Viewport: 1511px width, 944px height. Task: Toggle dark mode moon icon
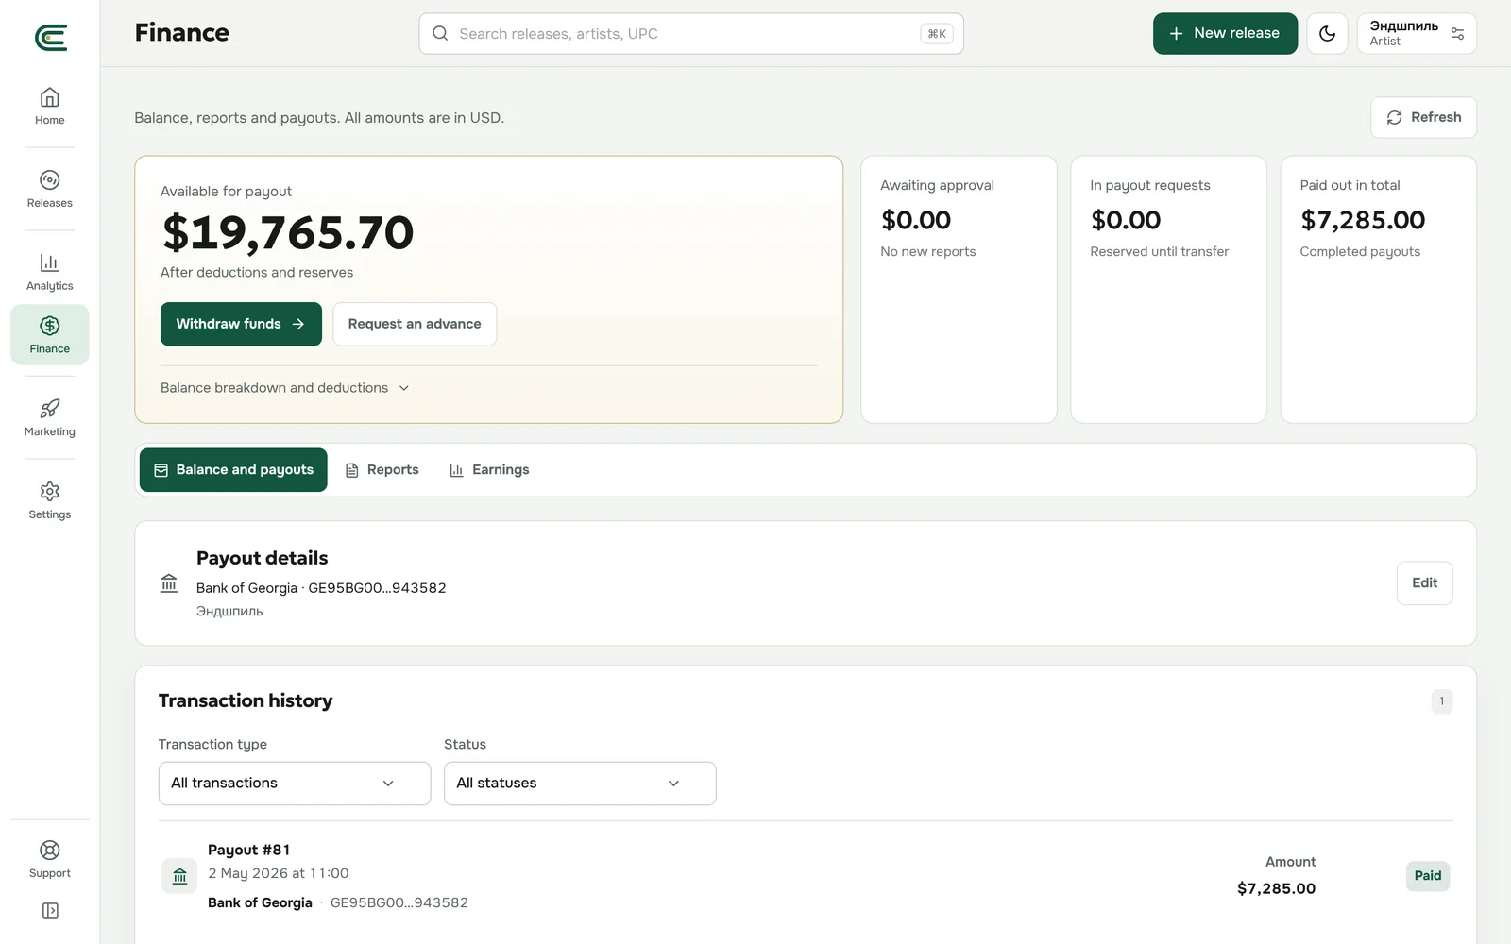(x=1327, y=34)
